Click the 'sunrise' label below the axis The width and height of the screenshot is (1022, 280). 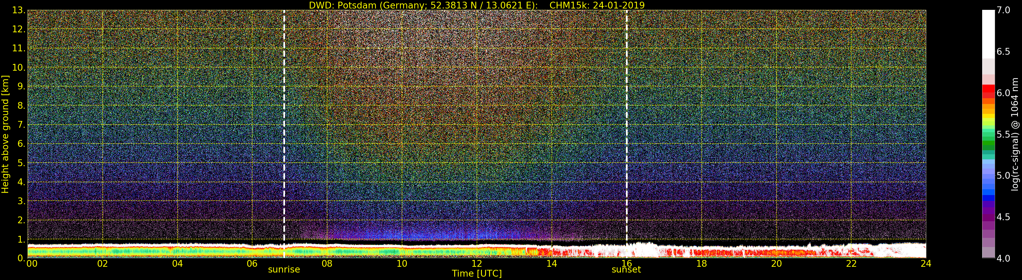coord(284,269)
